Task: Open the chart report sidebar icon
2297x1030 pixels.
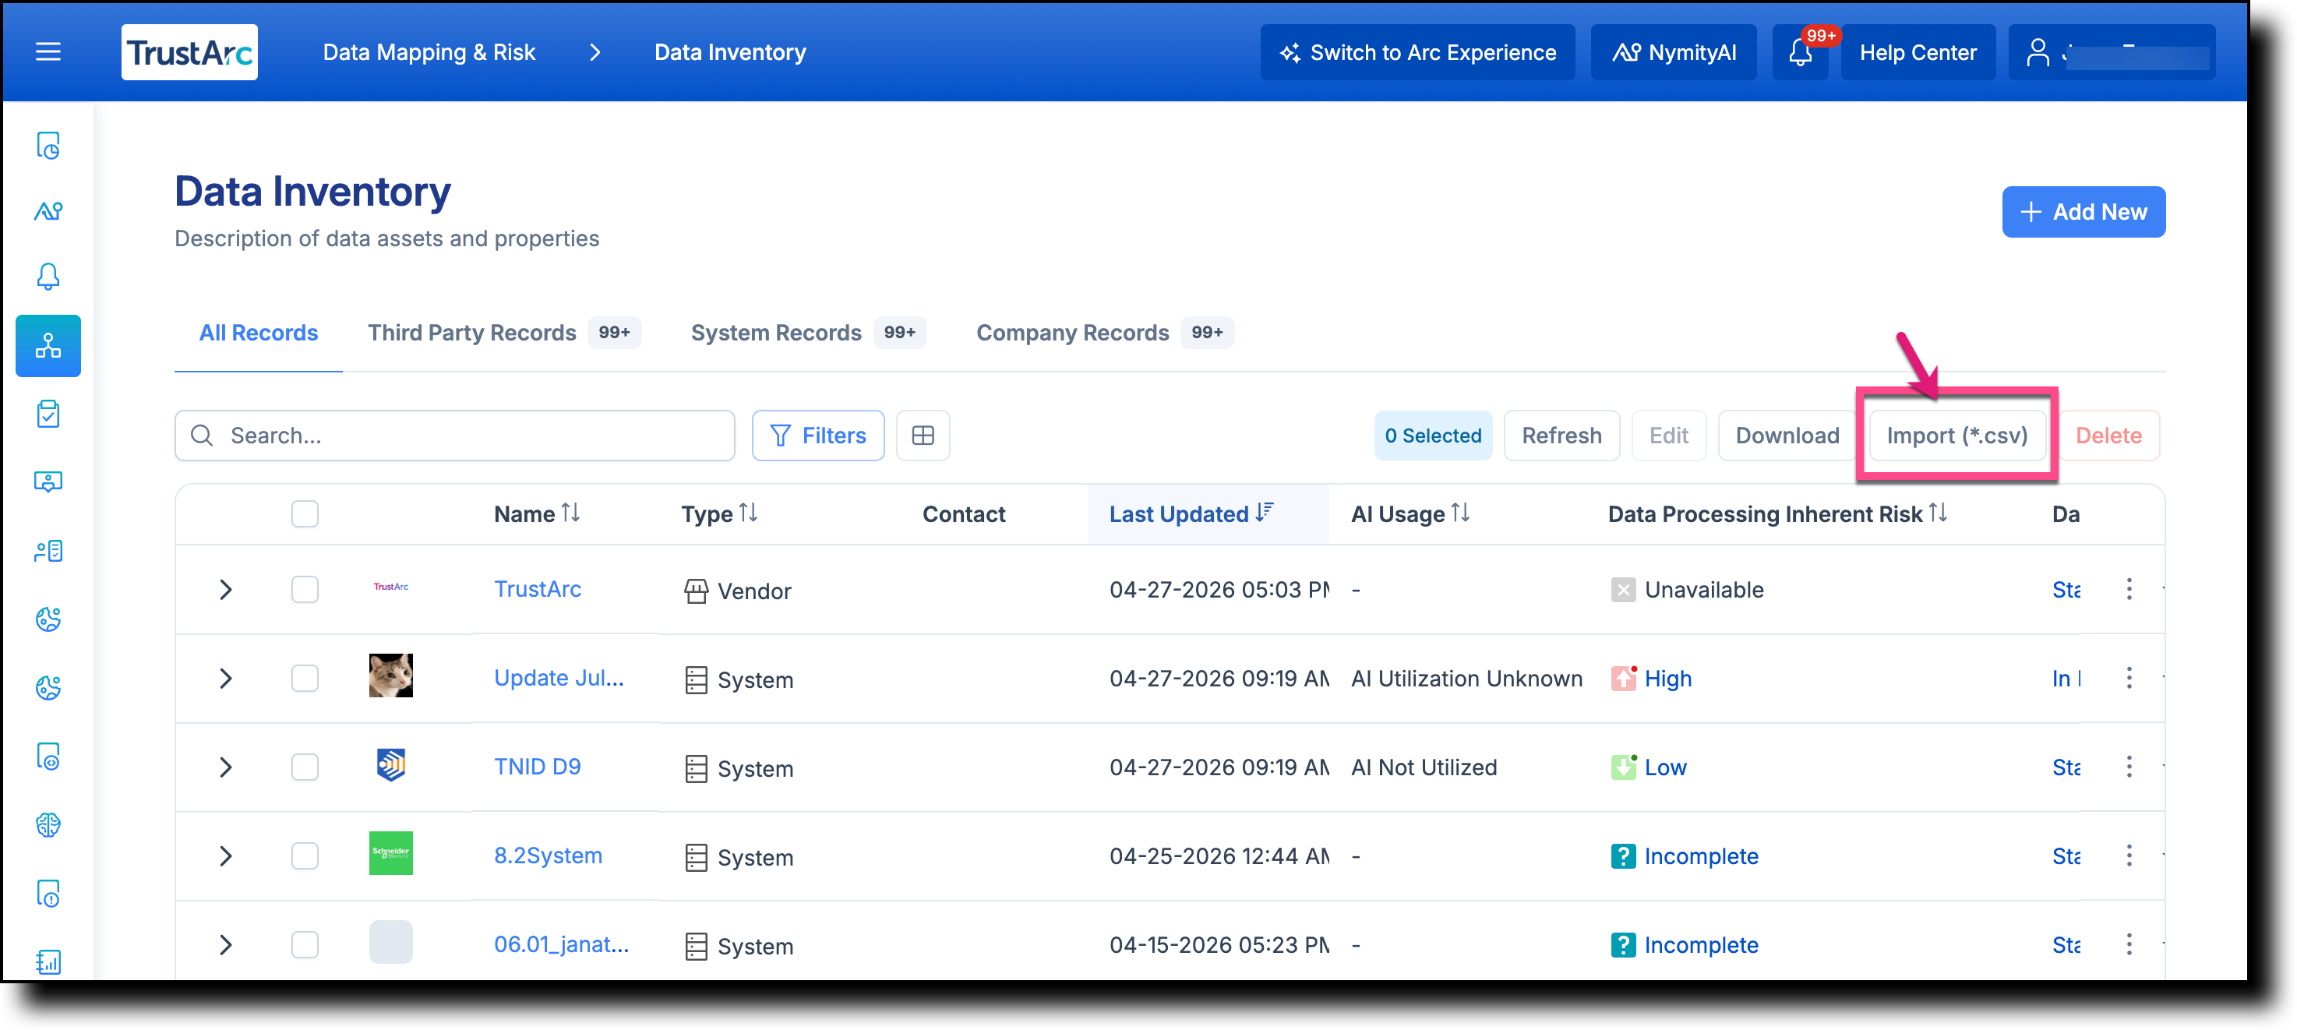Action: point(48,962)
